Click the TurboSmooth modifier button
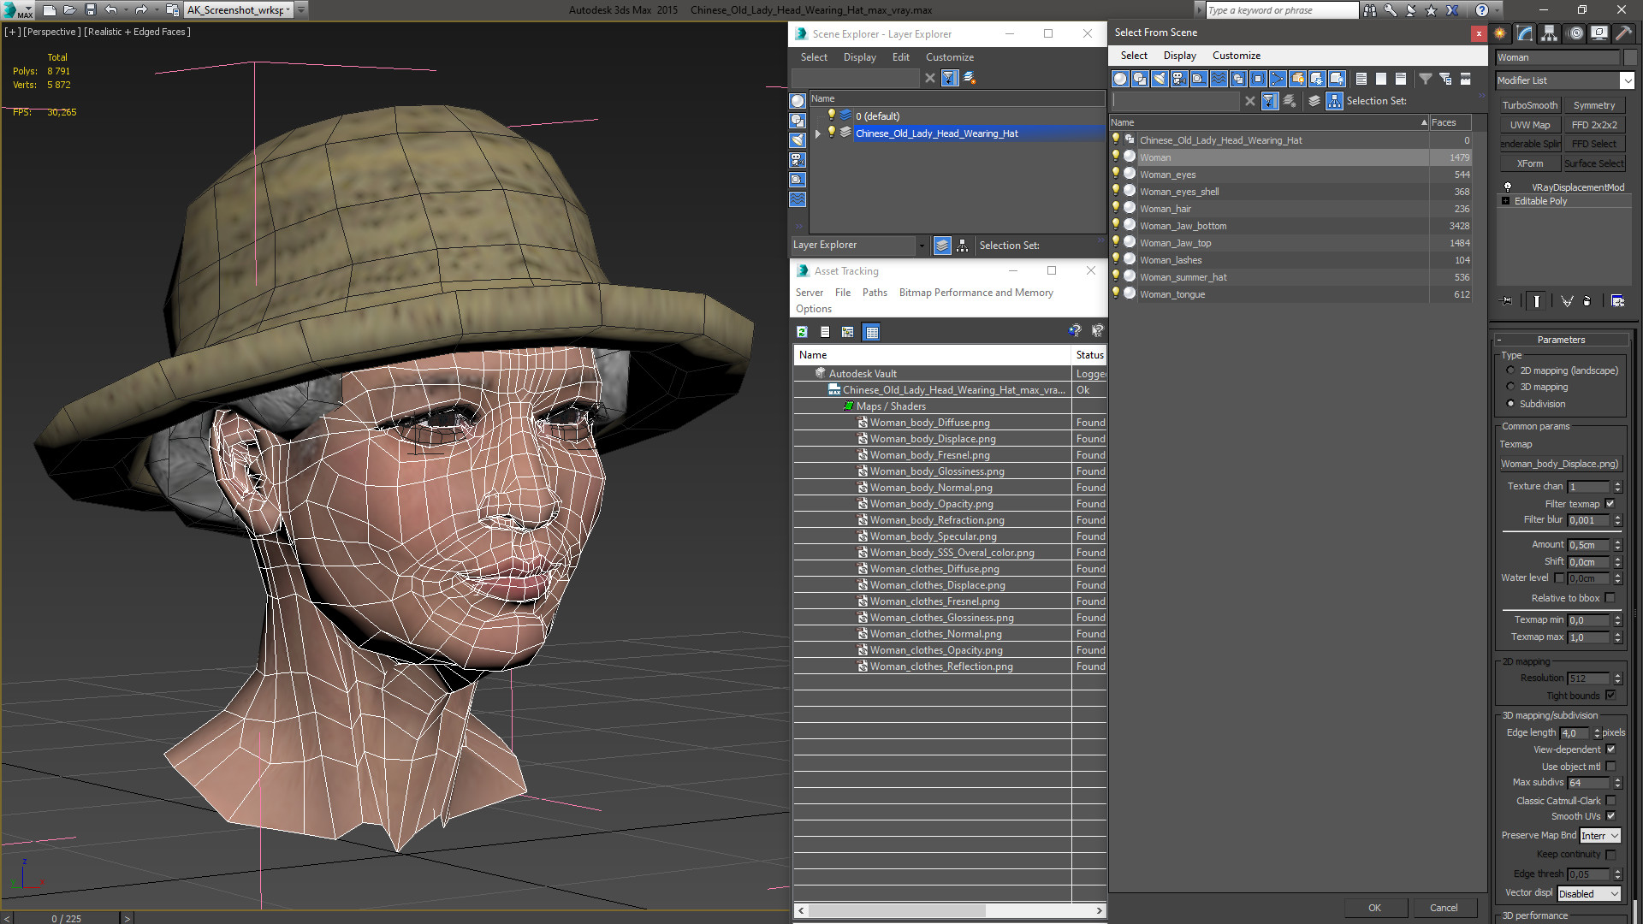The image size is (1643, 924). coord(1529,105)
